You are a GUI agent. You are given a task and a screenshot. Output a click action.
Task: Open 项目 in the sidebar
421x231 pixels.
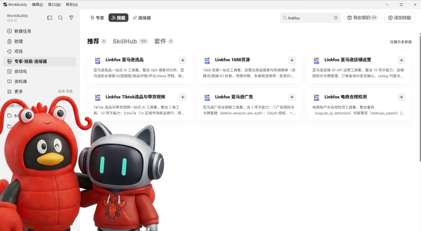(40, 51)
